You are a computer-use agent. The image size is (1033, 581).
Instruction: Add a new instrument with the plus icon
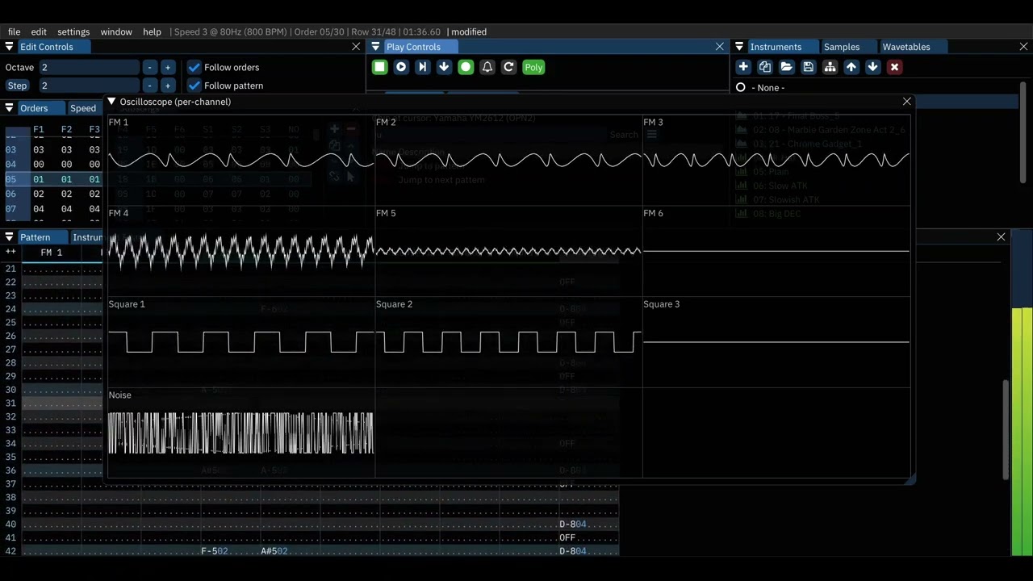click(743, 67)
